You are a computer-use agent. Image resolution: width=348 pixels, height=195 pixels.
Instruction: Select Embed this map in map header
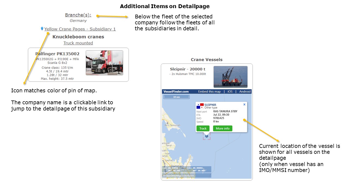(209, 92)
